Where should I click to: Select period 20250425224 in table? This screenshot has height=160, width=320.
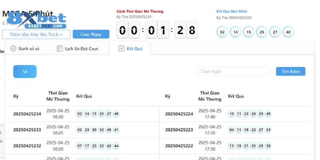tap(179, 114)
